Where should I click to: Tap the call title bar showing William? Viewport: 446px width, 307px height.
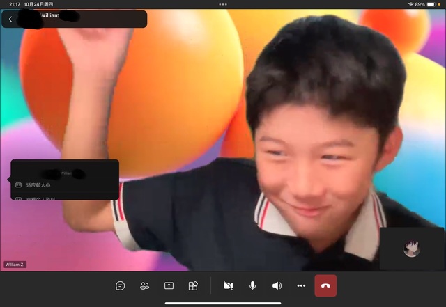pos(77,19)
